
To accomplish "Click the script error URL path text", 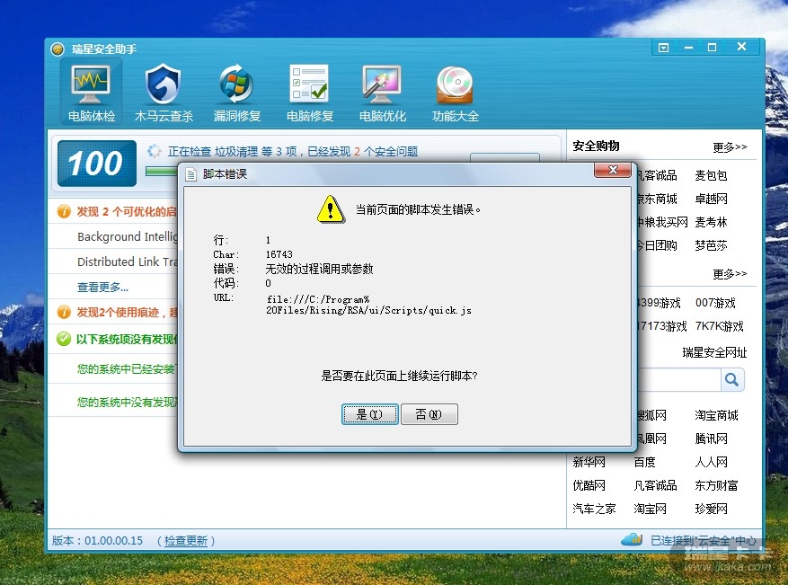I will pos(369,305).
